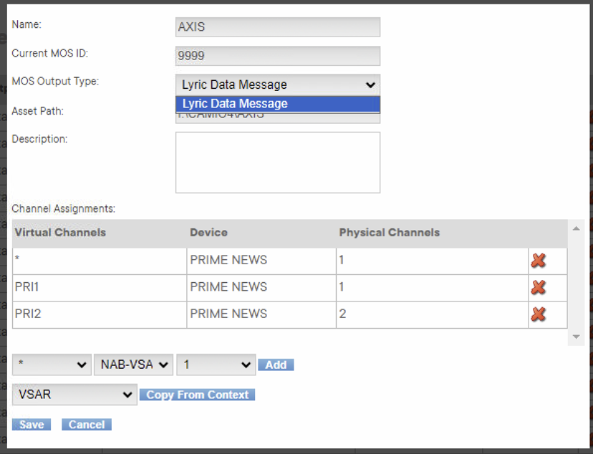Cancel the dialog

tap(87, 425)
